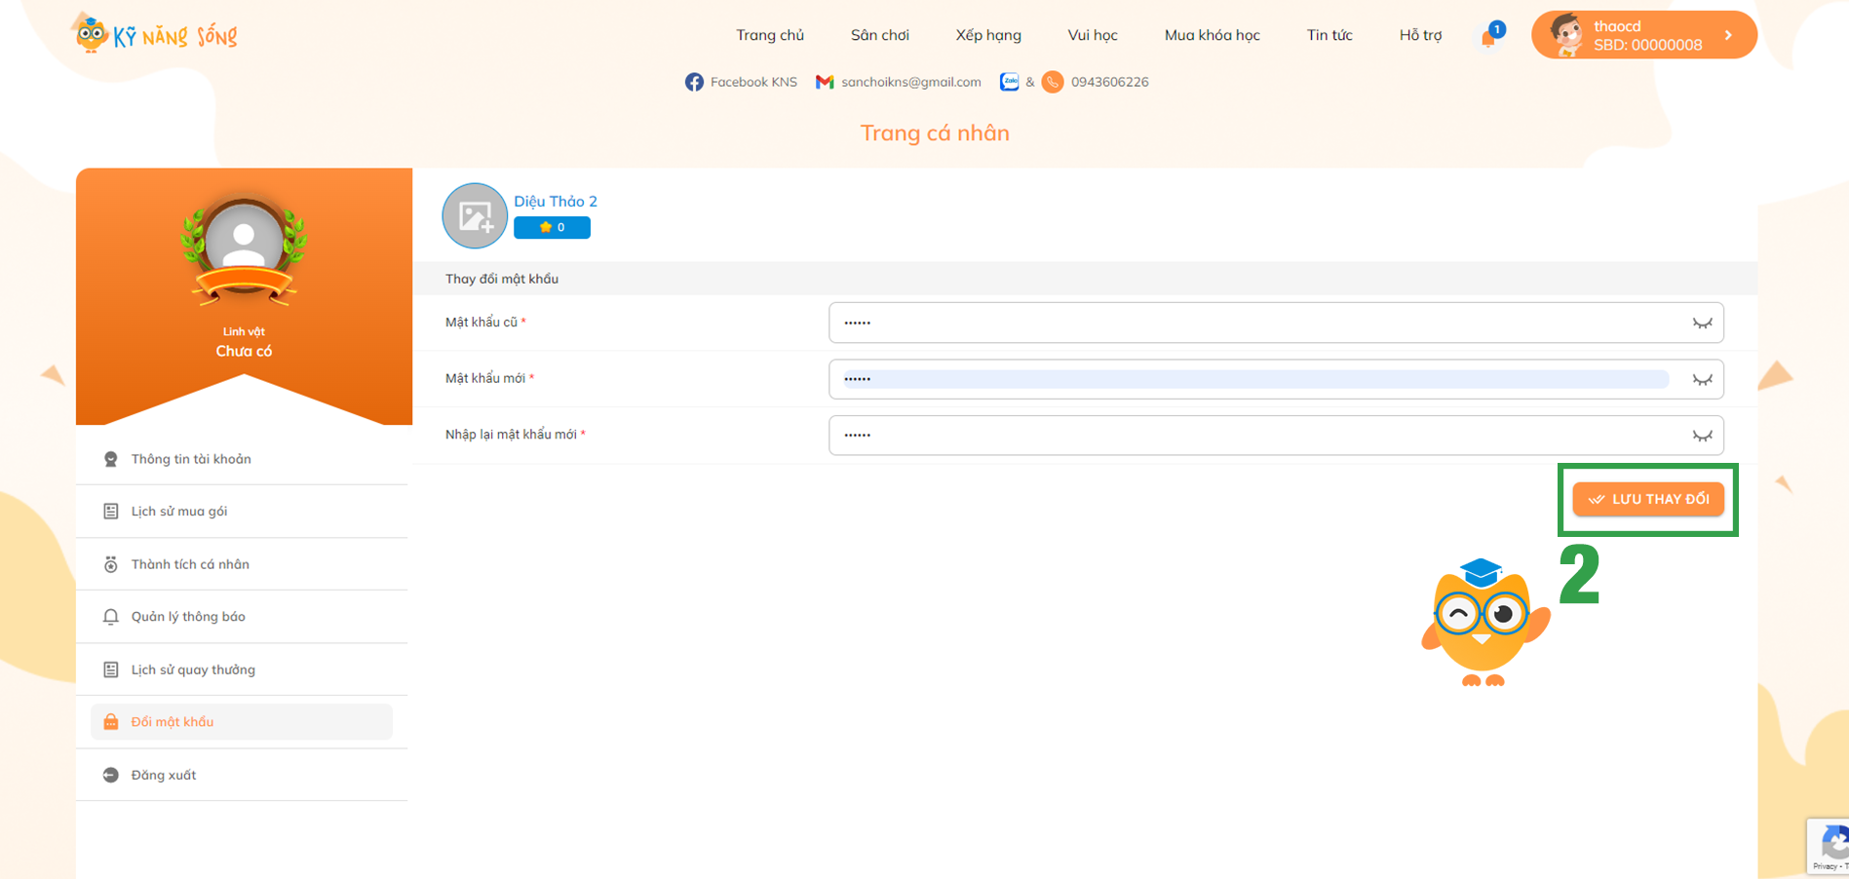Click the Mật khẩu cũ input field
Image resolution: width=1849 pixels, height=879 pixels.
point(1257,323)
